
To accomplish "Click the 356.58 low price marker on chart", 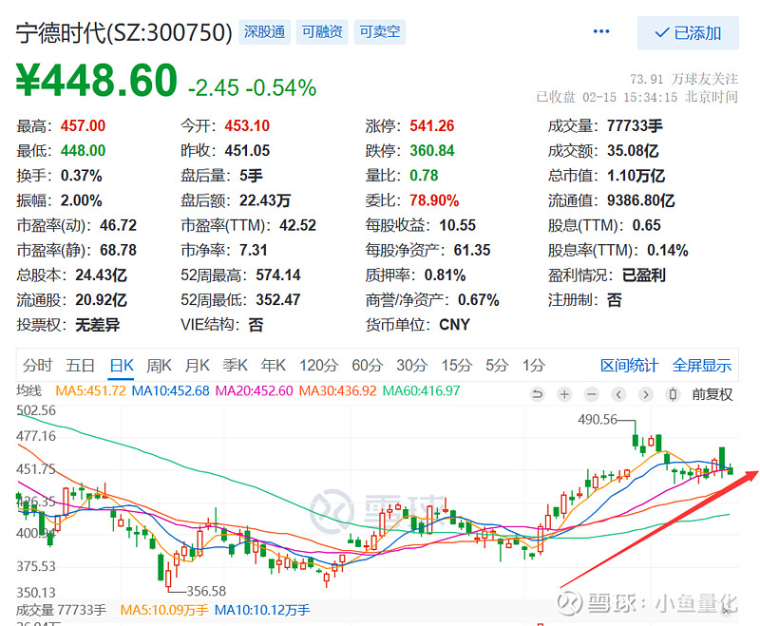I will click(206, 591).
